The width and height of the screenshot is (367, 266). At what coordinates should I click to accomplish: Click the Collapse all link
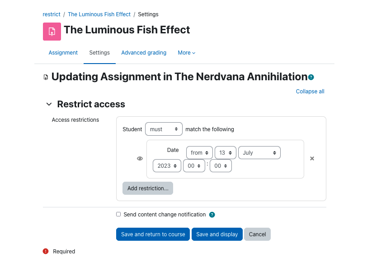click(x=310, y=92)
